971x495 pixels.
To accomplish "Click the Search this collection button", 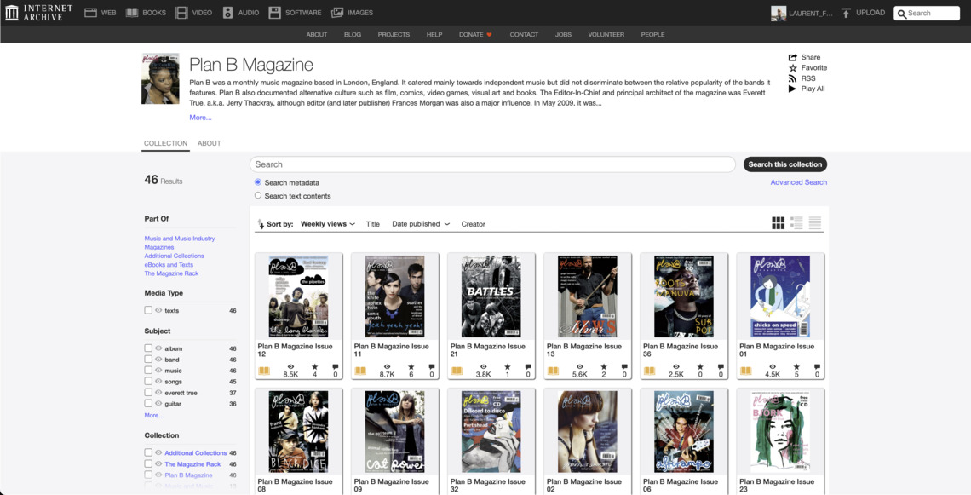I will (784, 164).
